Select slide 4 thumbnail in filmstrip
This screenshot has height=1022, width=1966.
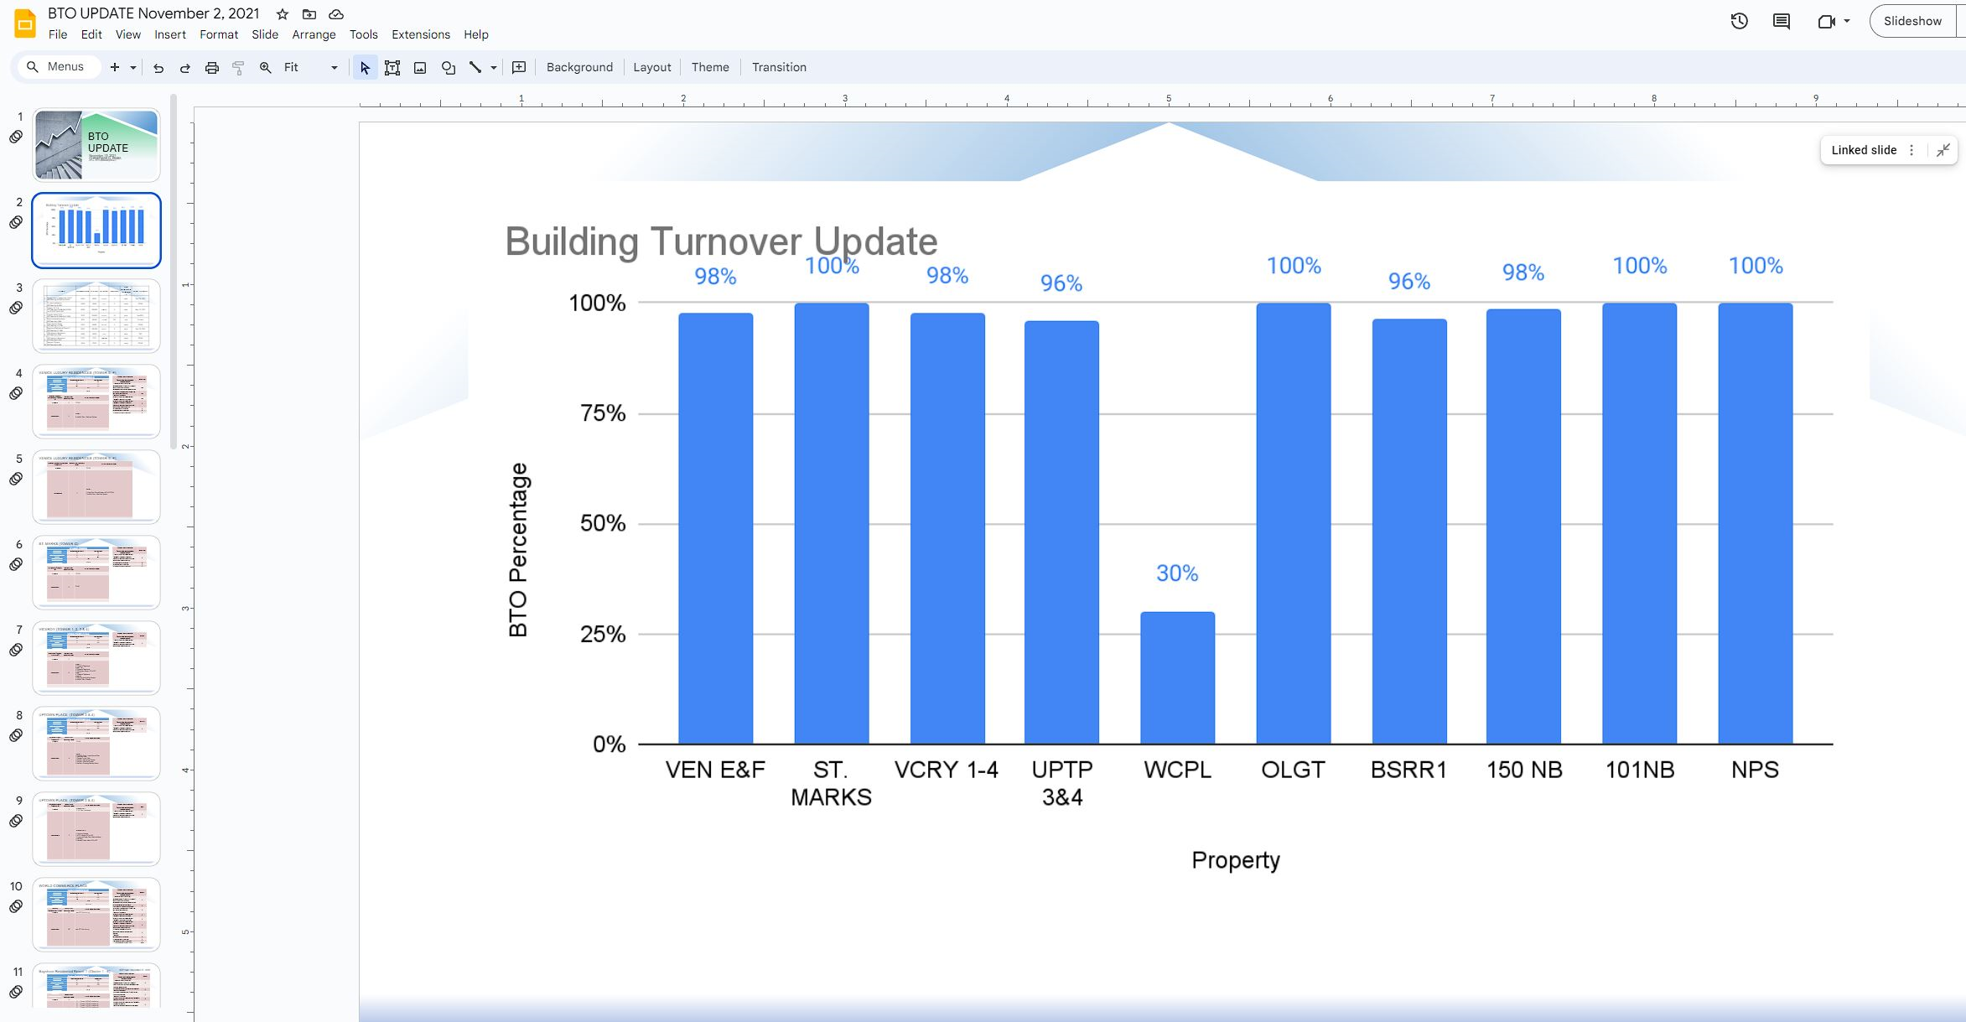[96, 401]
